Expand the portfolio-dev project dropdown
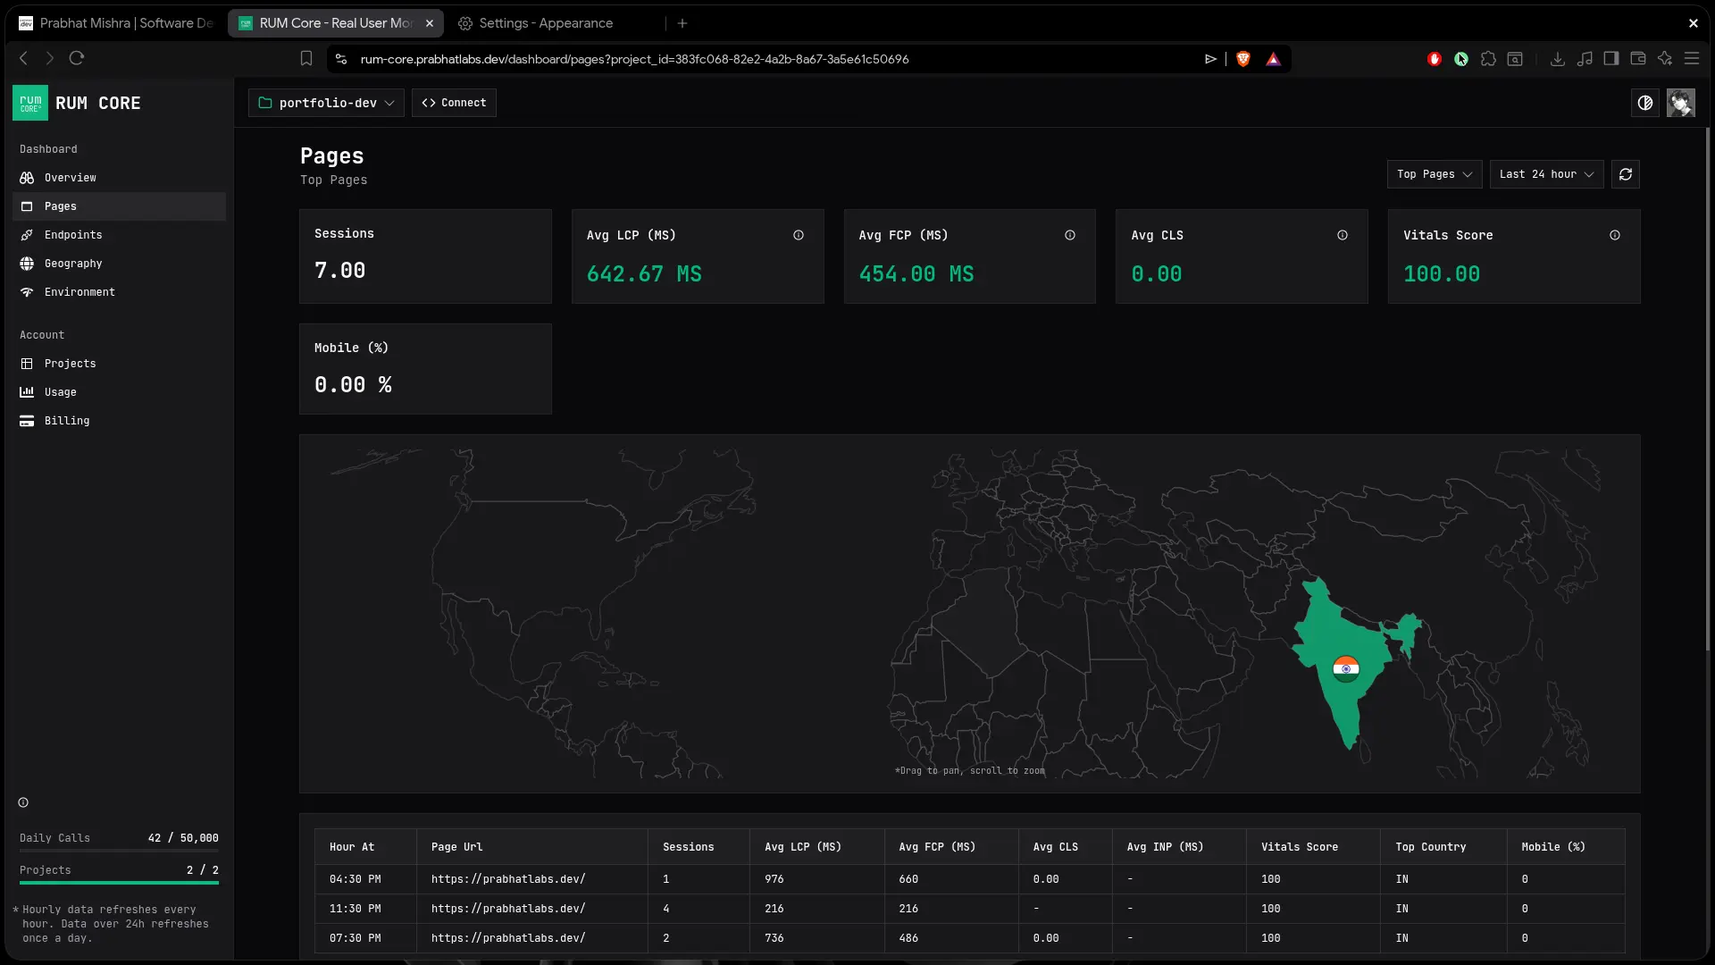The width and height of the screenshot is (1715, 965). (326, 103)
